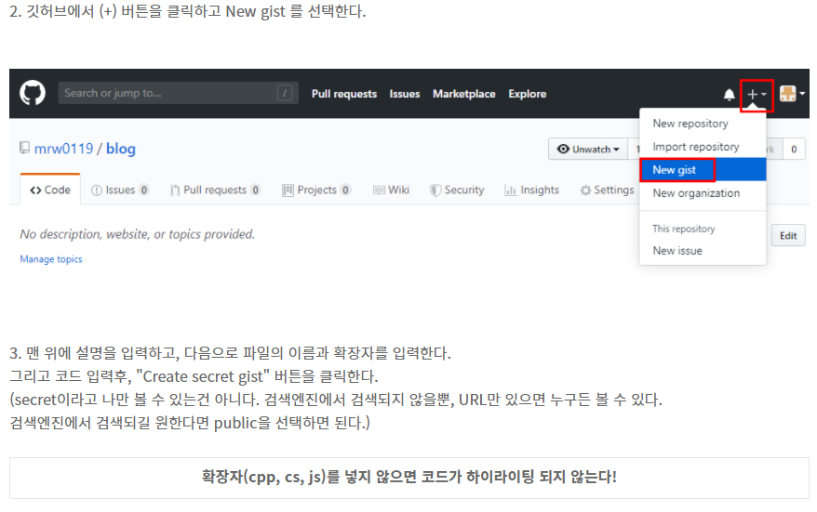The image size is (817, 512).
Task: Click the eye icon on Unwatch
Action: click(563, 149)
